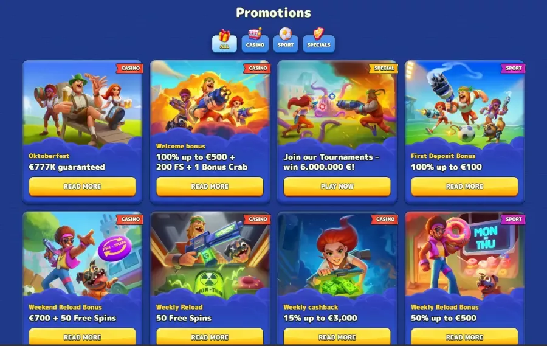Viewport: 547px width, 346px height.
Task: Click the SPECIAL badge on Tournaments card
Action: 384,68
